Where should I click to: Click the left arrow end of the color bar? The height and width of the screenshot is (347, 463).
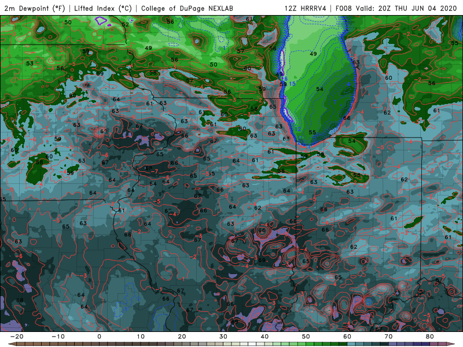[x=11, y=344]
